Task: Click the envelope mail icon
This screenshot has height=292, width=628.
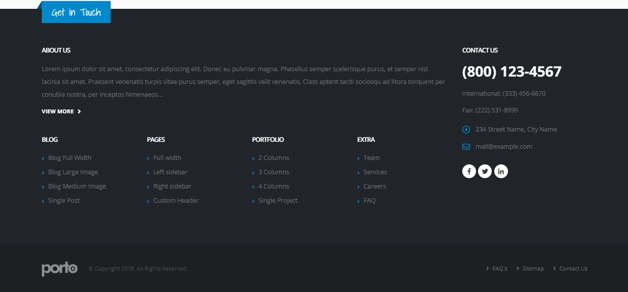Action: pyautogui.click(x=466, y=146)
